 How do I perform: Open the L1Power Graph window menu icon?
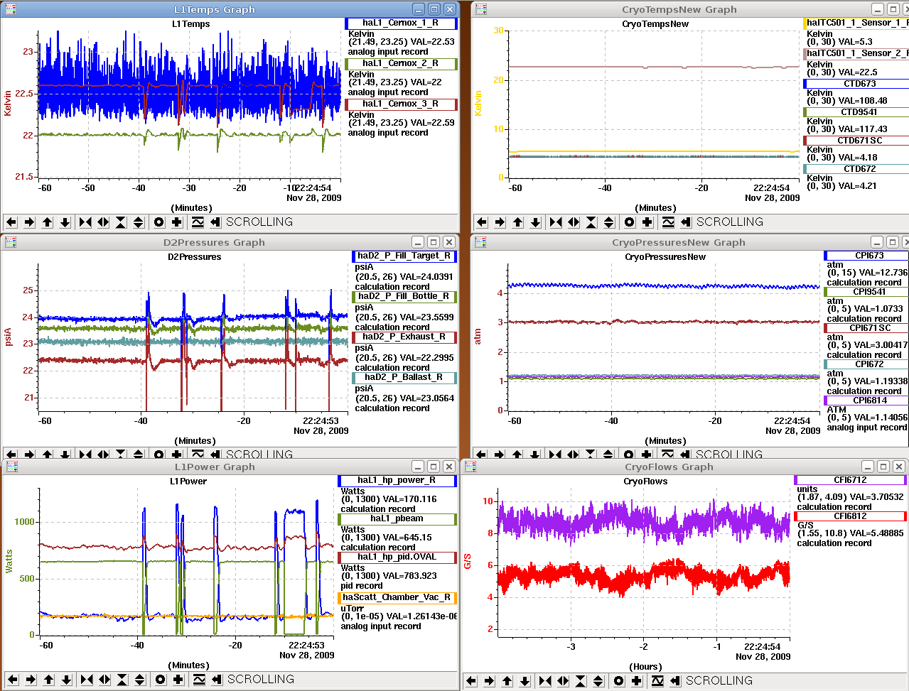coord(11,467)
